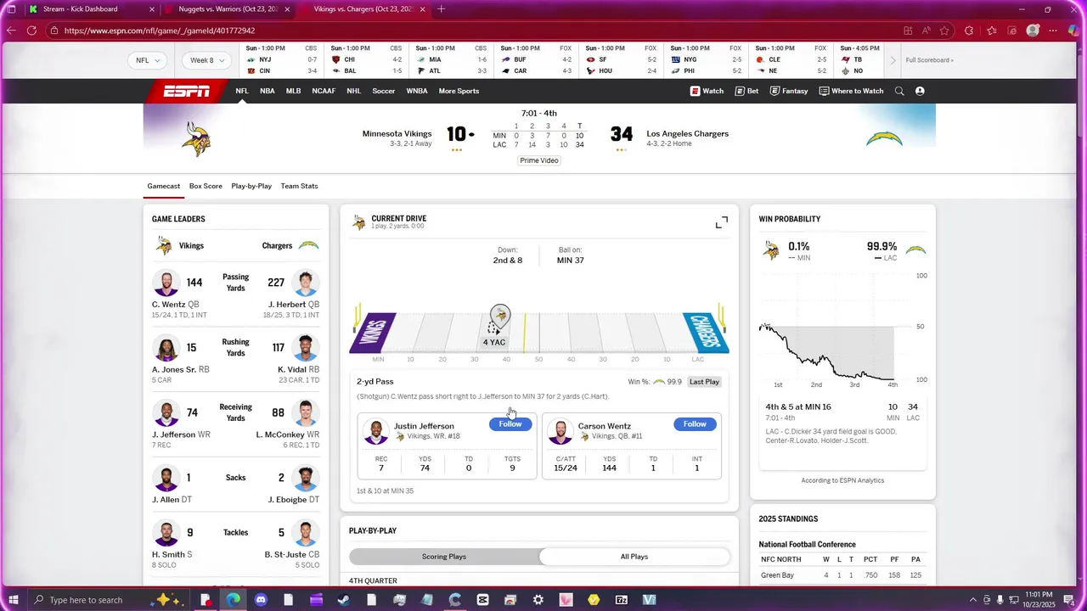Open the browser favorites list icon
The height and width of the screenshot is (611, 1087).
[991, 31]
